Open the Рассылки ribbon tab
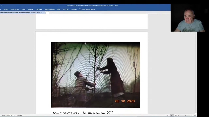 tap(39, 9)
